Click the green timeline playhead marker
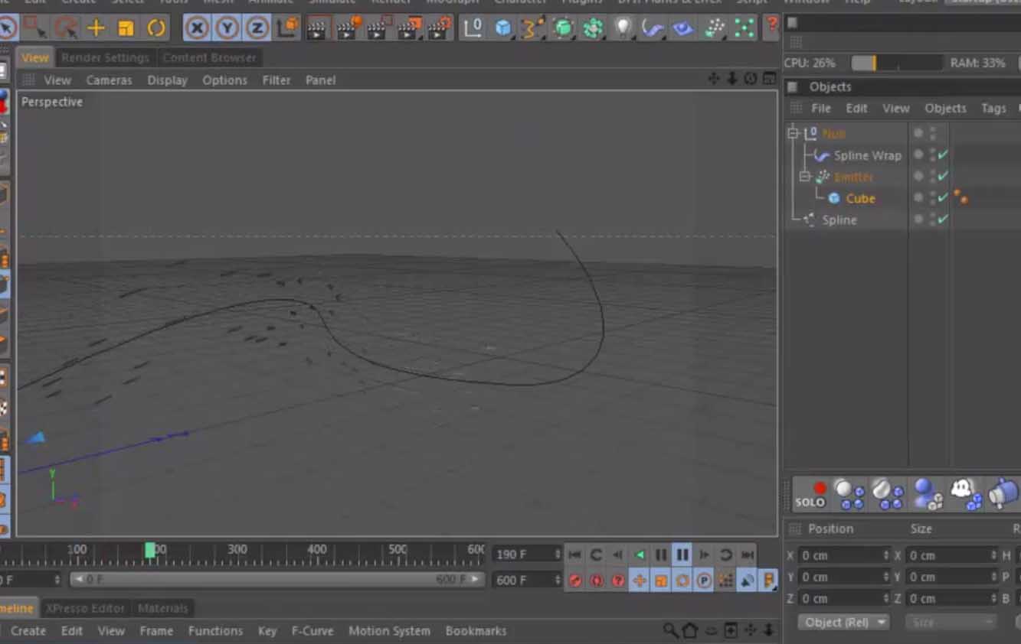 (150, 550)
